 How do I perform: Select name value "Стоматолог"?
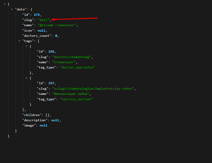point(64,62)
